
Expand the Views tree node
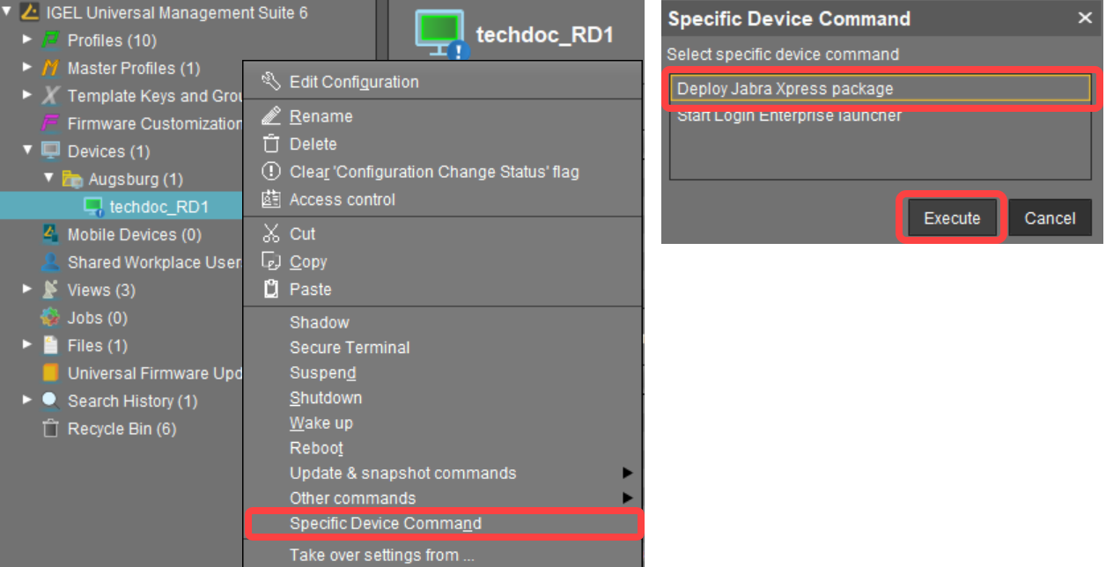[26, 290]
